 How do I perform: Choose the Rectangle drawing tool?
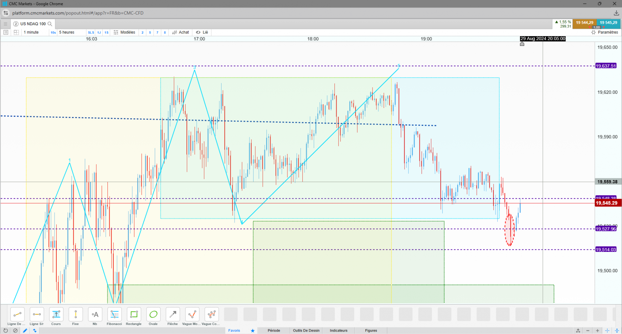coord(134,316)
